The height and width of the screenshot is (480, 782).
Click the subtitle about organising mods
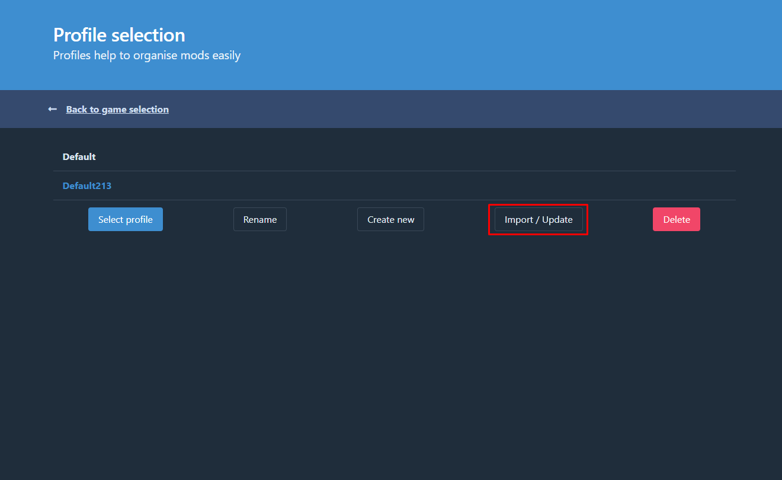(147, 56)
